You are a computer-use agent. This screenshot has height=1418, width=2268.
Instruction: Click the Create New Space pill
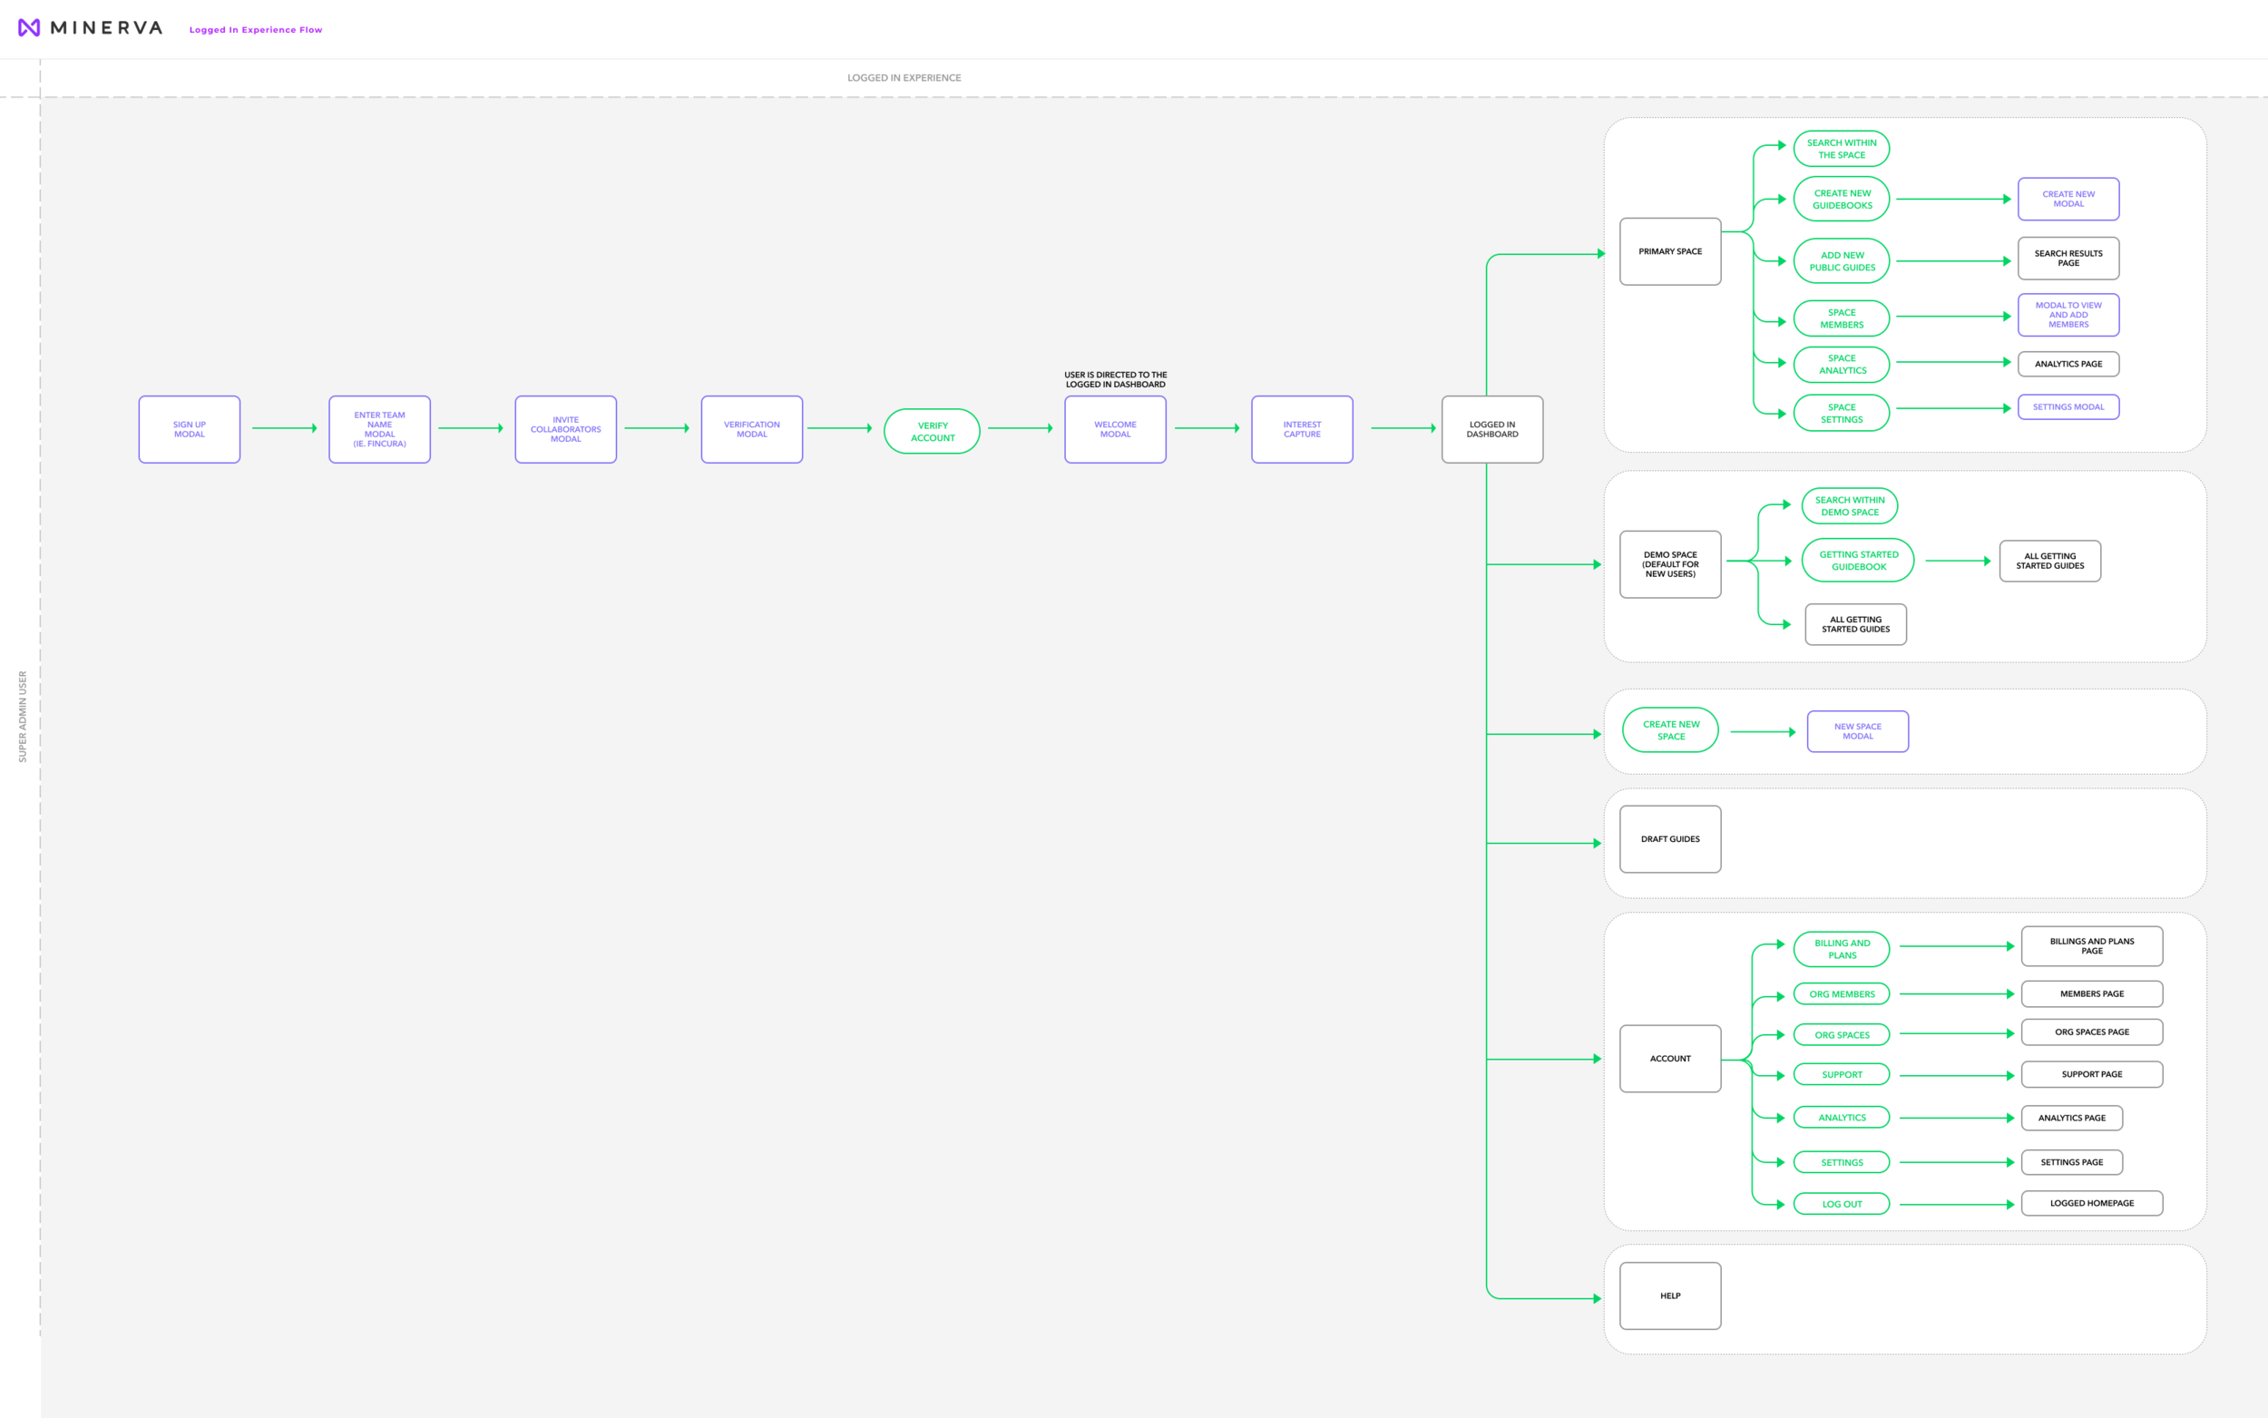click(x=1671, y=730)
